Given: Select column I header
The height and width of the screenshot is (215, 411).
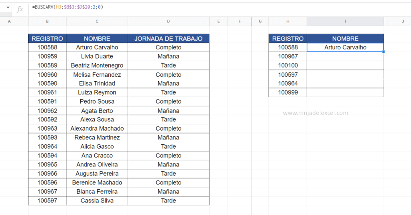Looking at the screenshot, I should pyautogui.click(x=345, y=21).
